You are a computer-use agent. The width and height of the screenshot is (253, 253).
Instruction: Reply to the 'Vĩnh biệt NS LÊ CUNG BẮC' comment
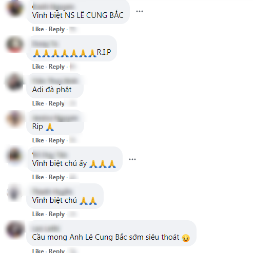[x=56, y=29]
